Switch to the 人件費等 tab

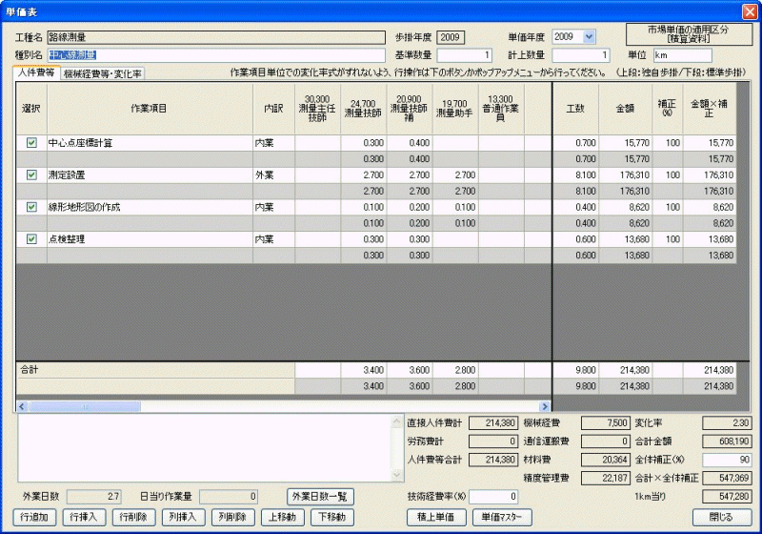tap(36, 73)
